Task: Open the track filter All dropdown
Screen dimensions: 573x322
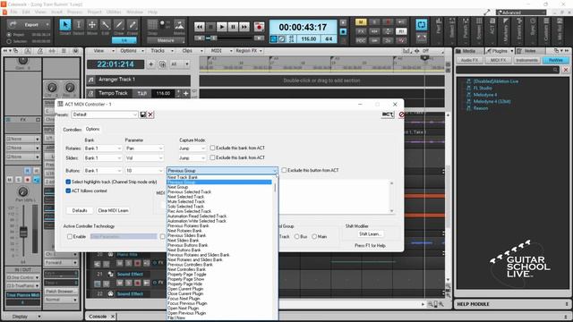Action: pos(179,64)
